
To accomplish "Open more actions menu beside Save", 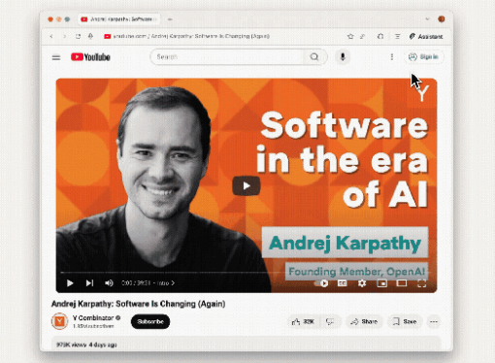I will (434, 321).
